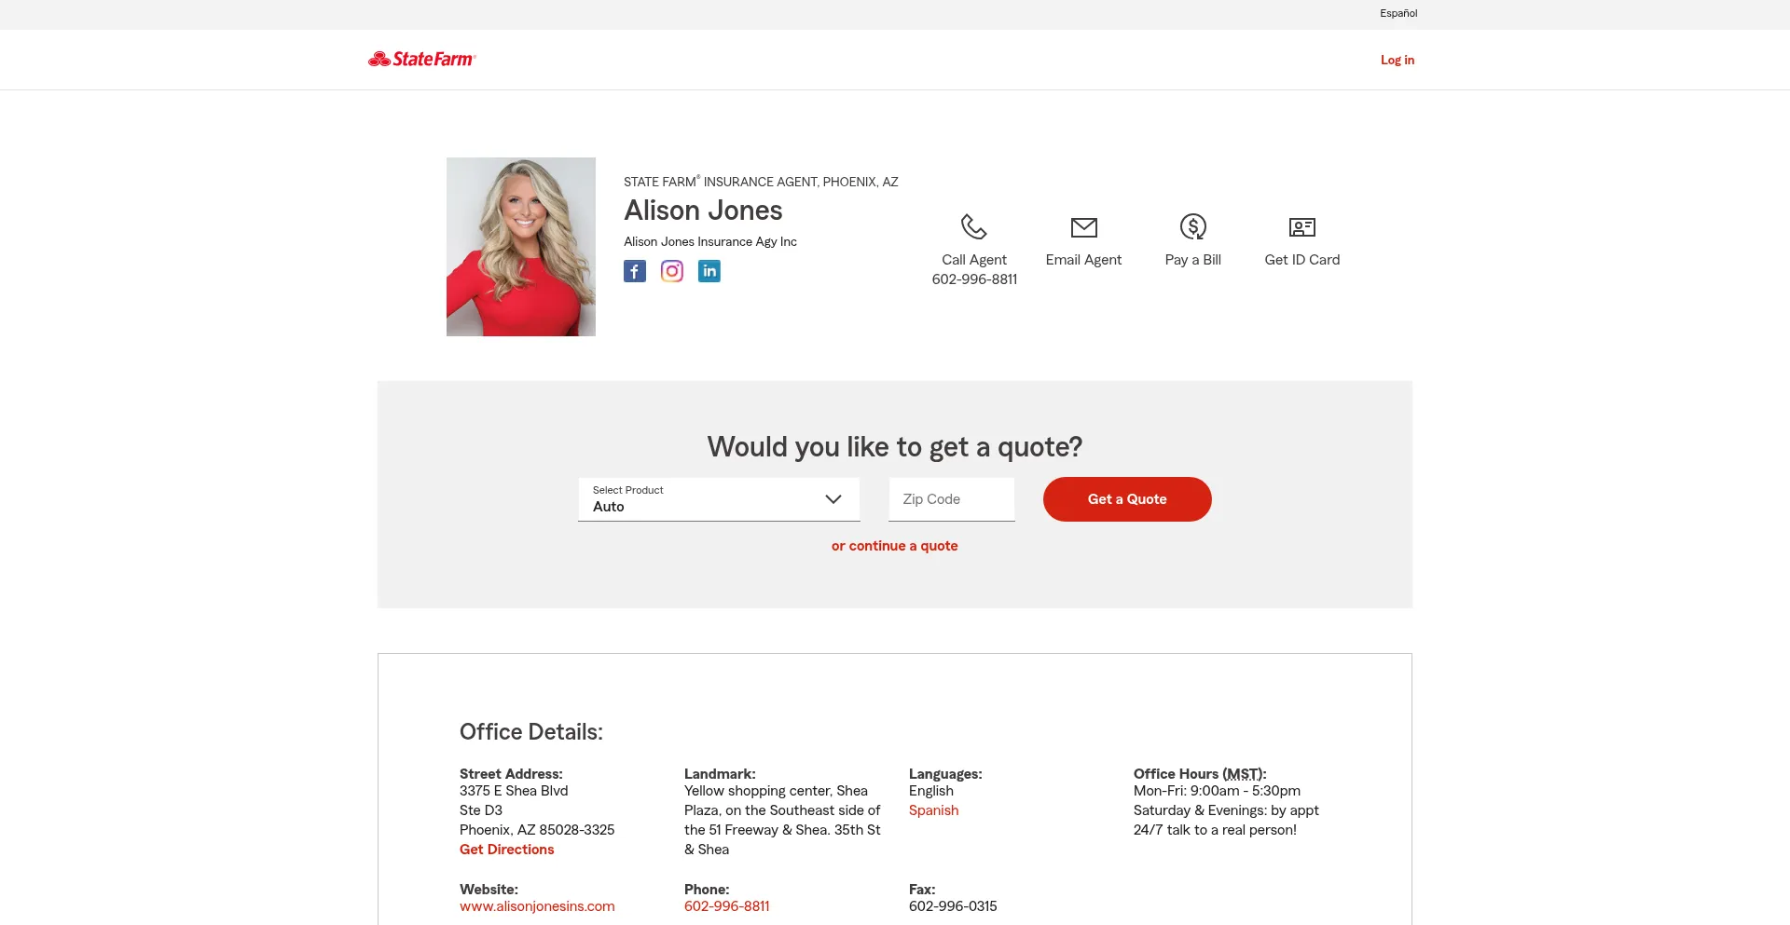
Task: Open the Select Product Auto dropdown
Action: pyautogui.click(x=719, y=499)
